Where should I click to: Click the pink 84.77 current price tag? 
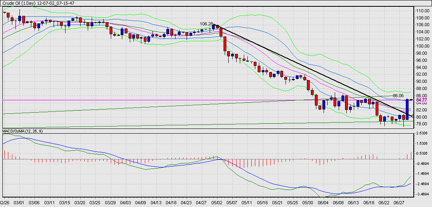pos(421,100)
